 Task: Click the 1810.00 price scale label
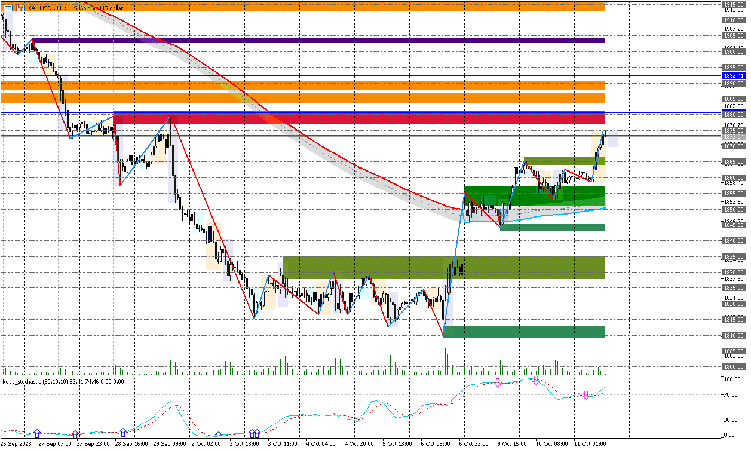pos(733,335)
